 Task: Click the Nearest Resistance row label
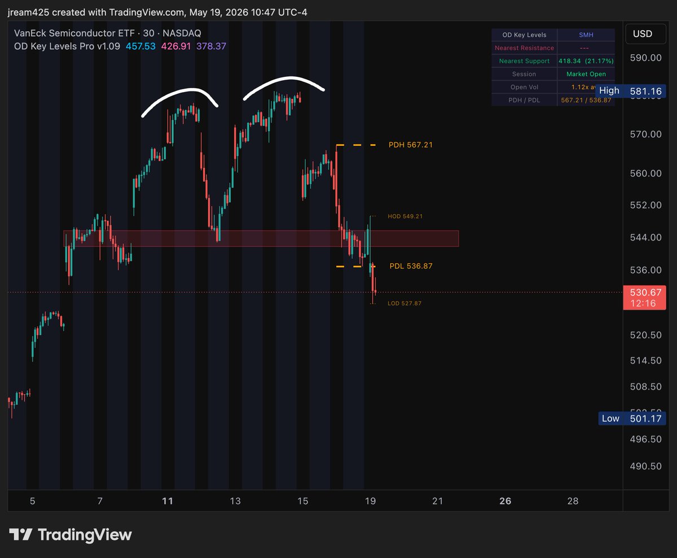point(524,48)
